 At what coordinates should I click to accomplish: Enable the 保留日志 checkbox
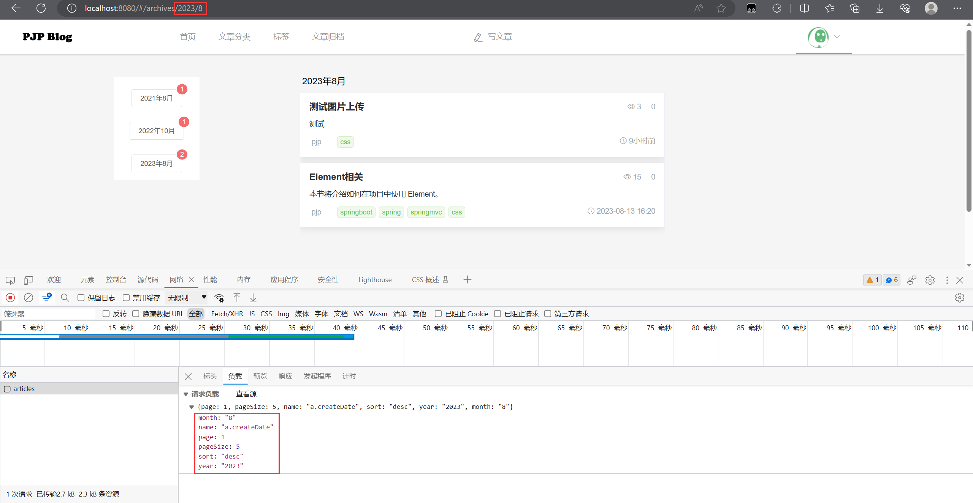click(x=81, y=298)
